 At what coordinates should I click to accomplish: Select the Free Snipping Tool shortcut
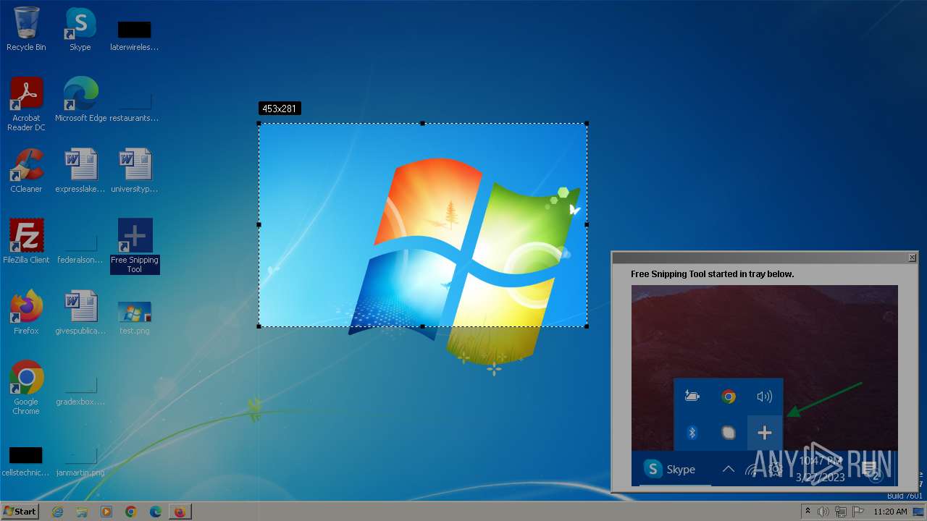(x=135, y=246)
